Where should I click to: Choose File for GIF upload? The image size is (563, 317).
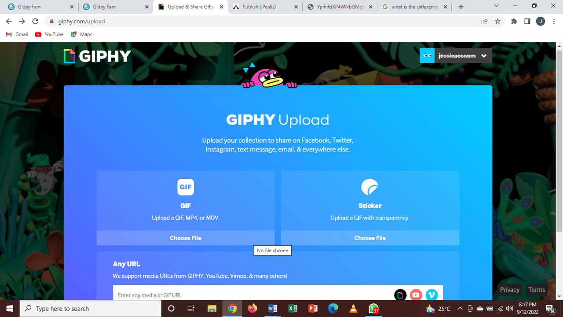(186, 238)
